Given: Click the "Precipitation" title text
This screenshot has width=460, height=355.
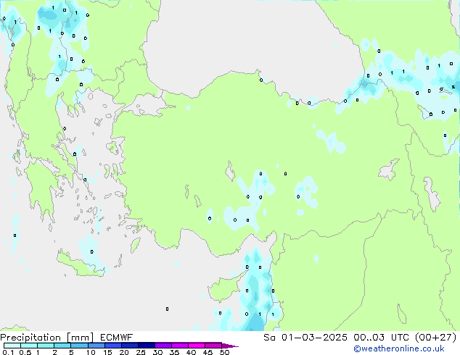Looking at the screenshot, I should pyautogui.click(x=30, y=338).
